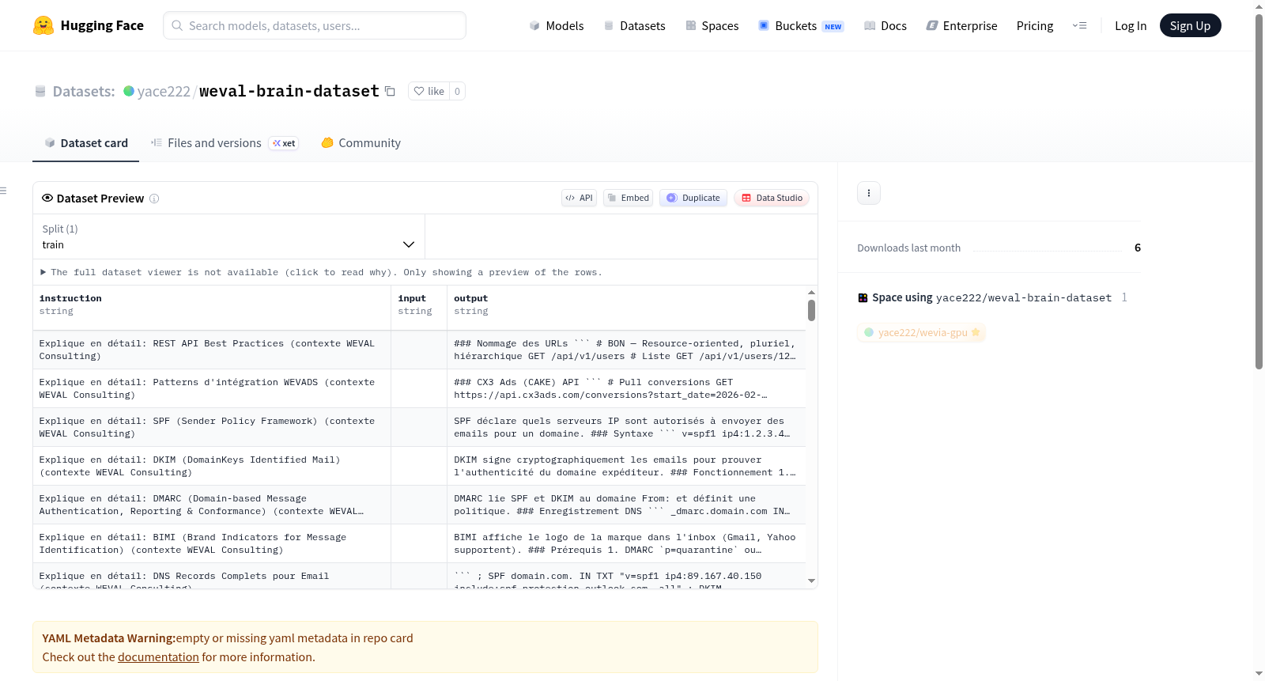Click the Duplicate button
The image size is (1265, 681).
click(693, 198)
